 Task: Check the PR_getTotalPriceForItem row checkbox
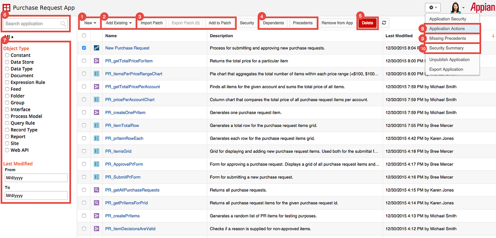coord(84,61)
